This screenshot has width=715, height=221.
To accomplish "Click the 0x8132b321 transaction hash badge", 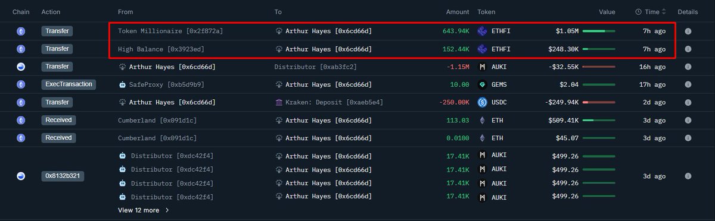I will [x=63, y=176].
